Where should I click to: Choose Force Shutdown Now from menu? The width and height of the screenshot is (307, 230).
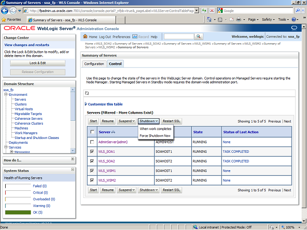(x=155, y=136)
